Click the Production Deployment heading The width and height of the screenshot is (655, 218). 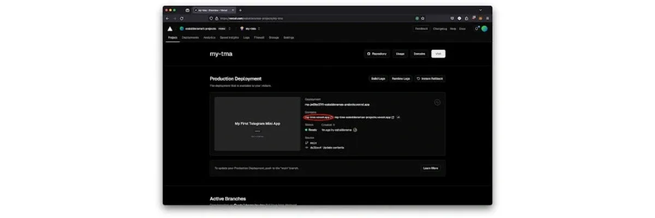pyautogui.click(x=236, y=78)
